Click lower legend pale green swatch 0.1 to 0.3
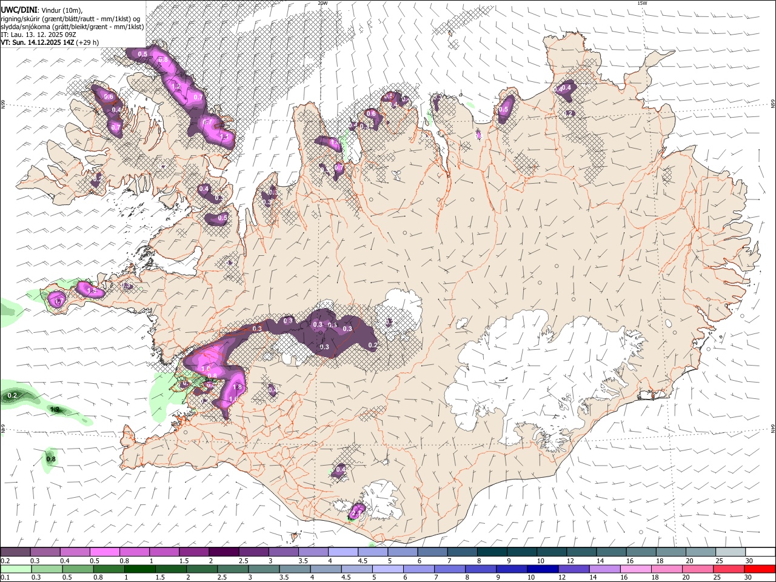Image resolution: width=776 pixels, height=582 pixels. point(16,569)
